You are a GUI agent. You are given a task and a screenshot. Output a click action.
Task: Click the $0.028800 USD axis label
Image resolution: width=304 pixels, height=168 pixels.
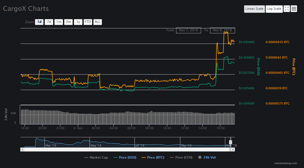[x=246, y=57]
